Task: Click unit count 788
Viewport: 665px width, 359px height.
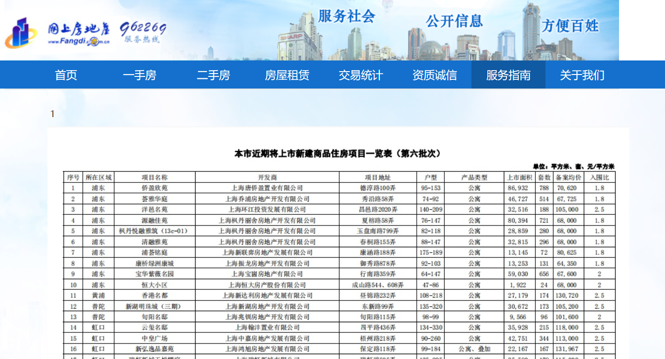Action: [x=544, y=188]
